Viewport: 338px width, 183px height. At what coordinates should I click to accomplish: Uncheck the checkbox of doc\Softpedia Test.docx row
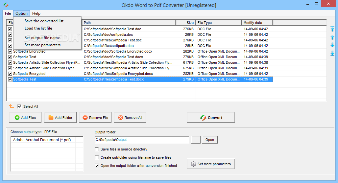[10, 57]
